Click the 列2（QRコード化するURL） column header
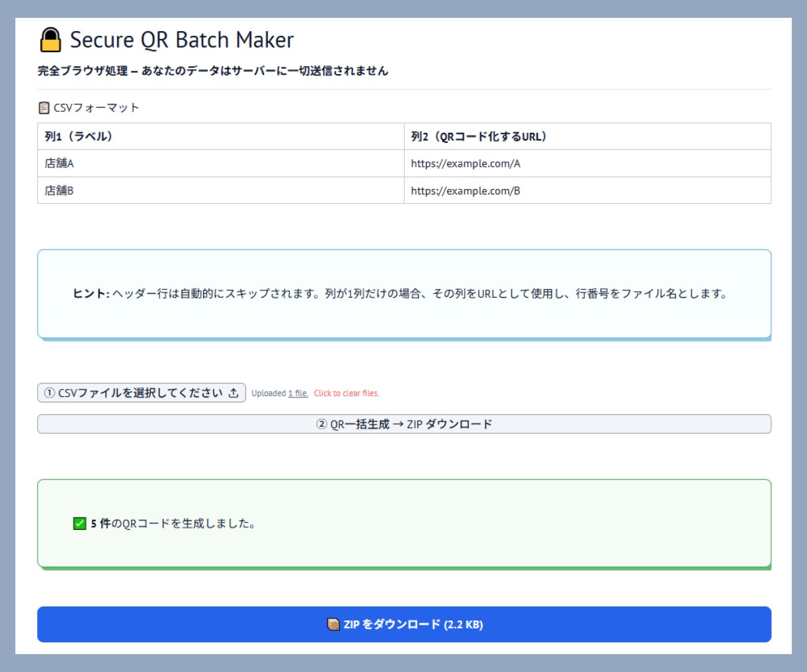807x672 pixels. pos(587,136)
